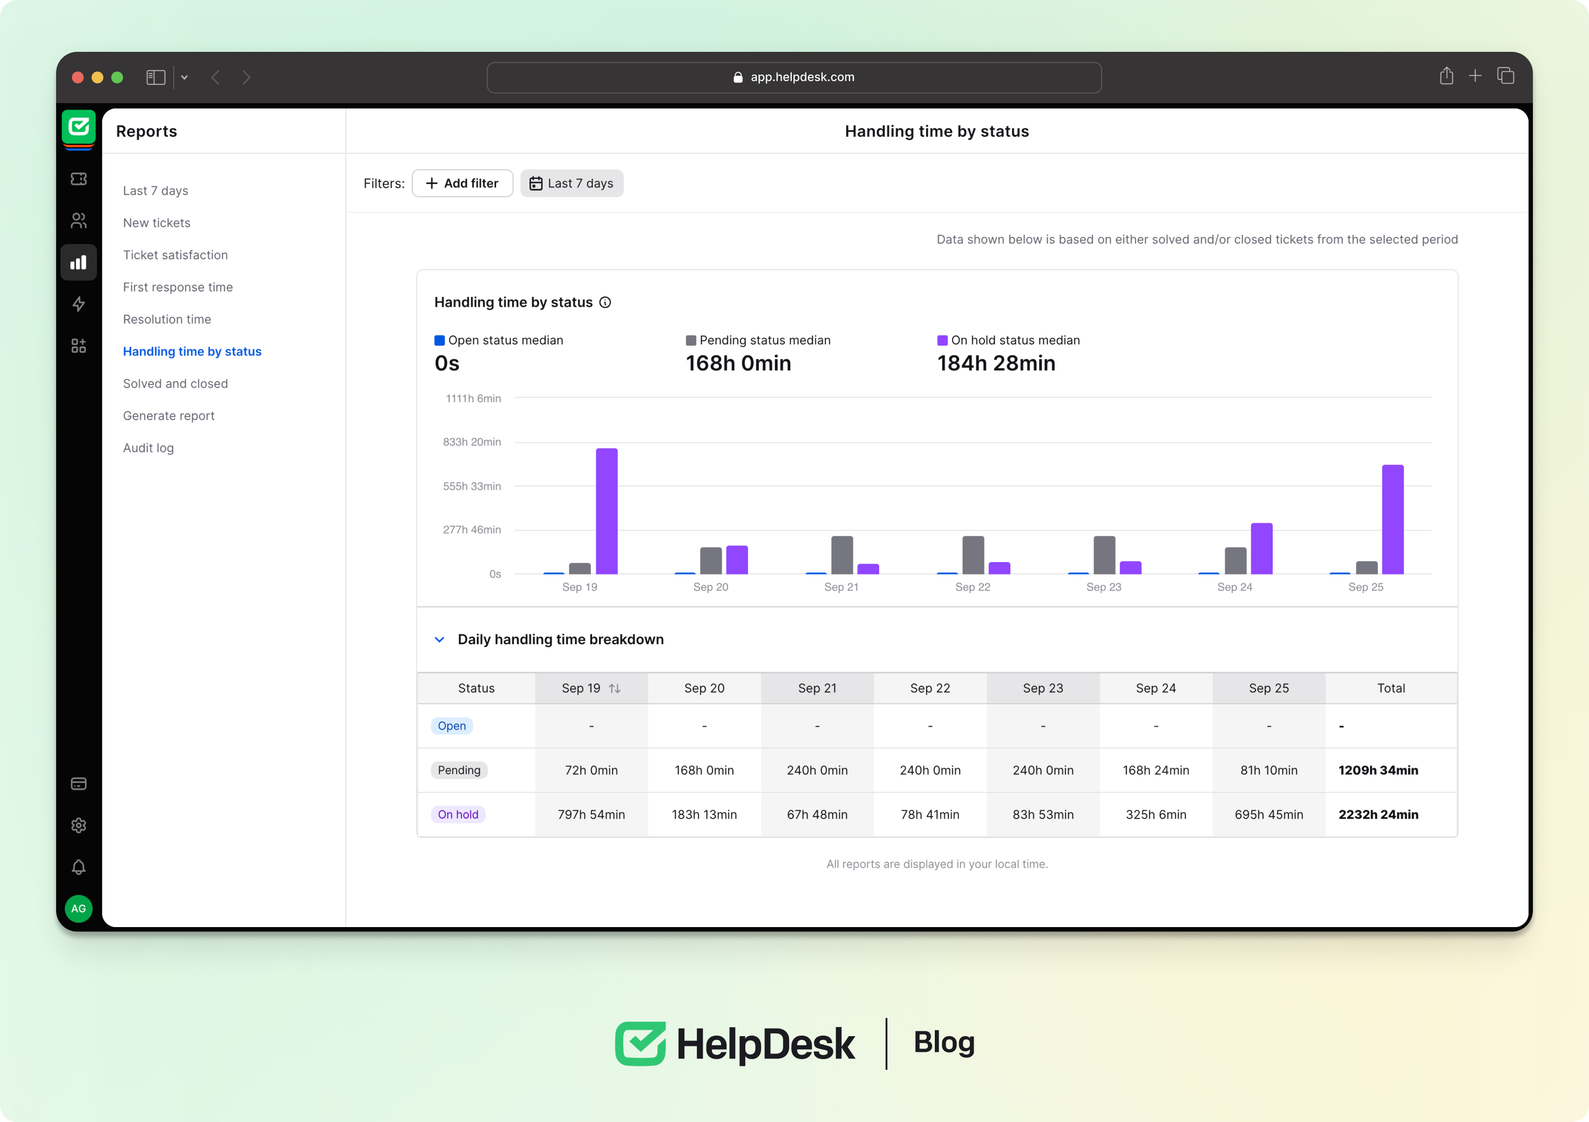Open the apps grid sidebar icon
The height and width of the screenshot is (1122, 1589).
pyautogui.click(x=78, y=346)
